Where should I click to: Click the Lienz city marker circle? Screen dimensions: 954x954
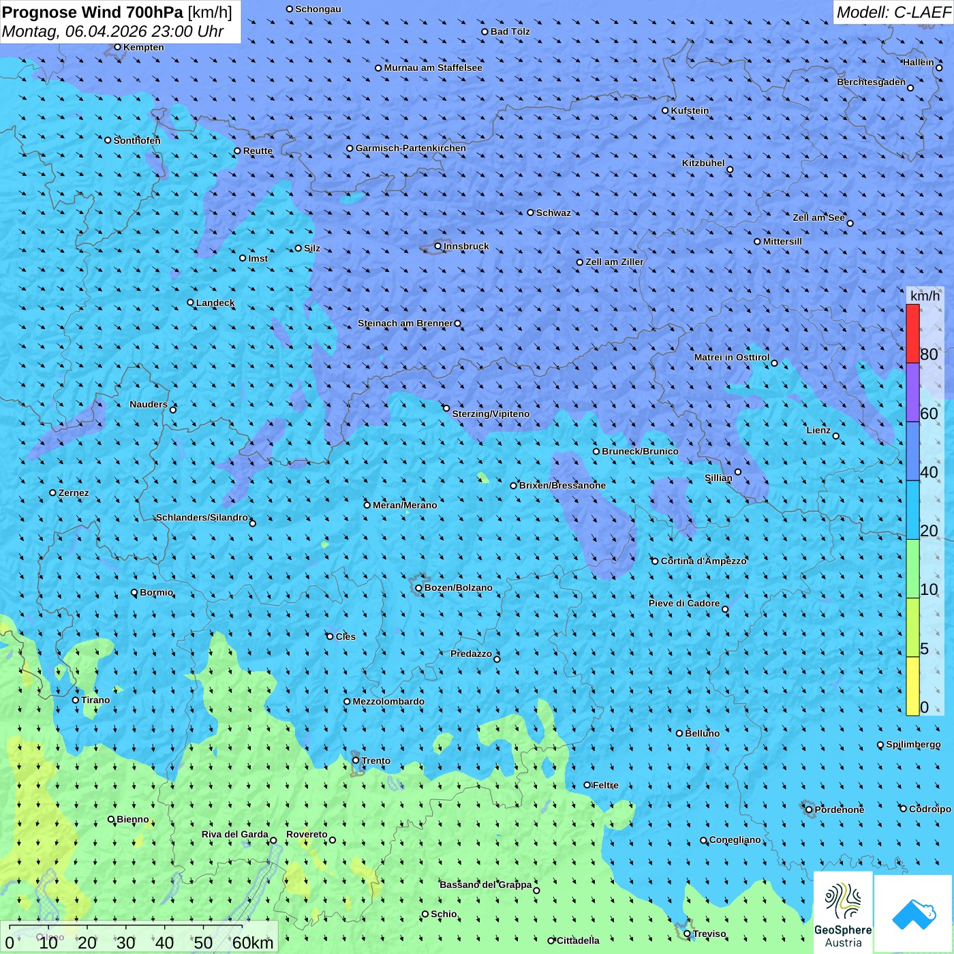coord(836,436)
